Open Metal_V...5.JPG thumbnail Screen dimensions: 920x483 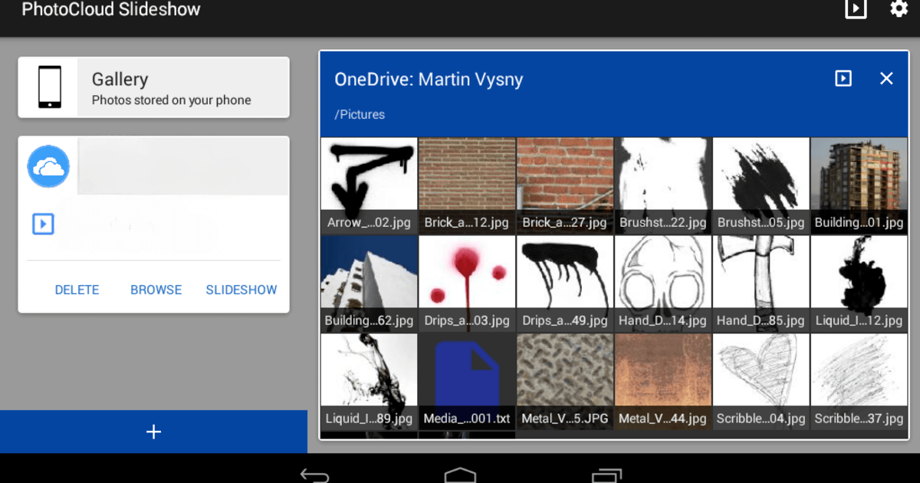(565, 382)
